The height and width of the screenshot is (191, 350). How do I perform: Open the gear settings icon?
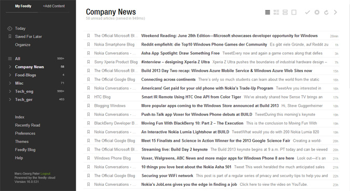pyautogui.click(x=317, y=12)
